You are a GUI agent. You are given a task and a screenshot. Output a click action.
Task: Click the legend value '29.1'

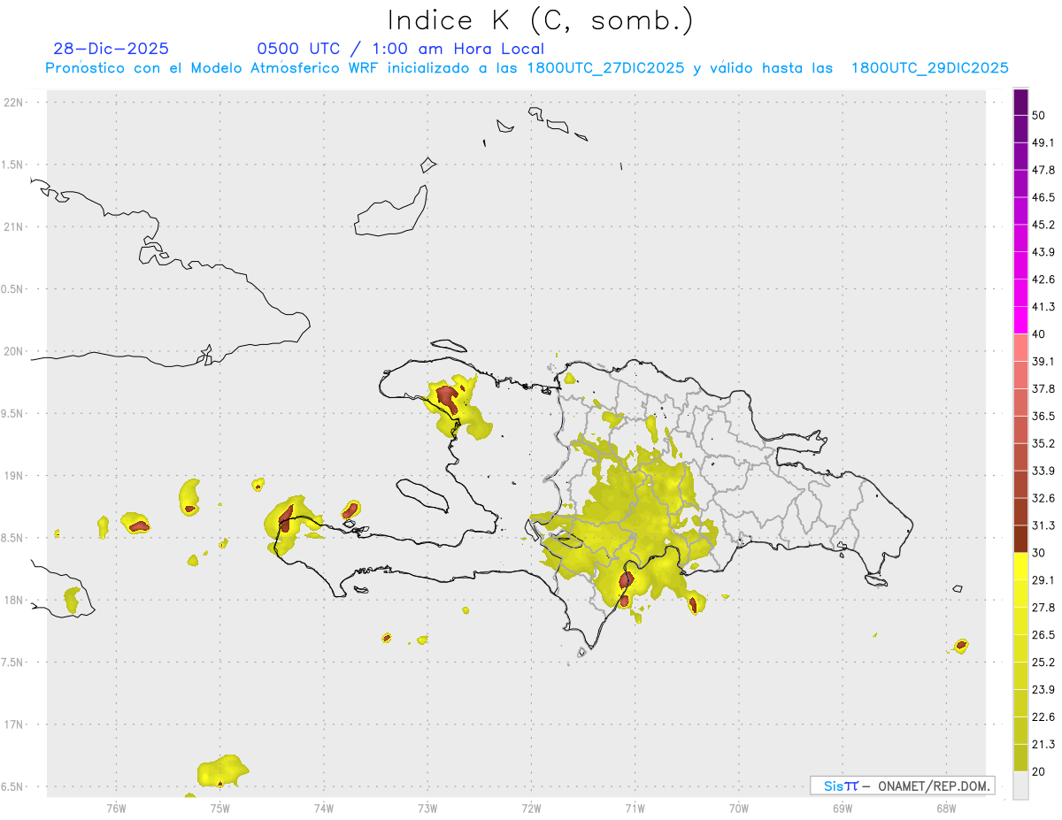(1043, 580)
